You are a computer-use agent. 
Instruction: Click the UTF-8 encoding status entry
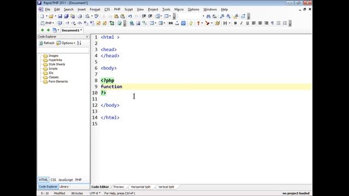(95, 193)
